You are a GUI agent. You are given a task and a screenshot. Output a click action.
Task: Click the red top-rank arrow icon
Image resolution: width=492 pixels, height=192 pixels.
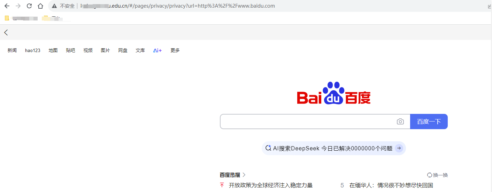tap(222, 185)
